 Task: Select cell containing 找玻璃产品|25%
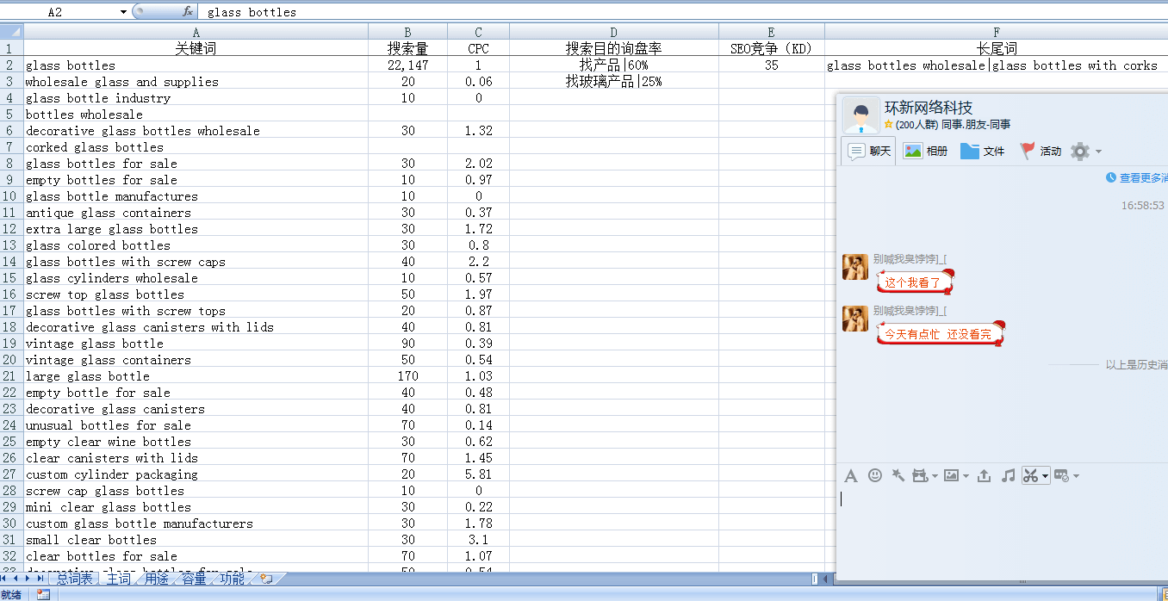pos(614,82)
